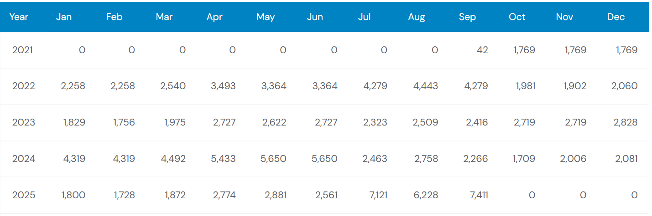Click the Sep column header
Viewport: 652px width, 216px height.
(x=467, y=17)
